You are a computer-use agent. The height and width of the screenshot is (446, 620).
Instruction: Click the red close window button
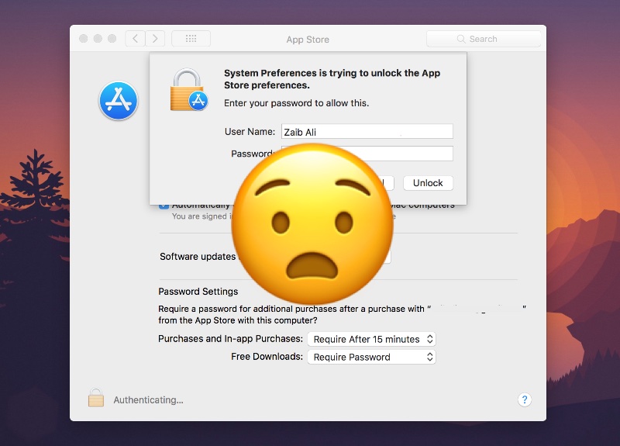[84, 38]
